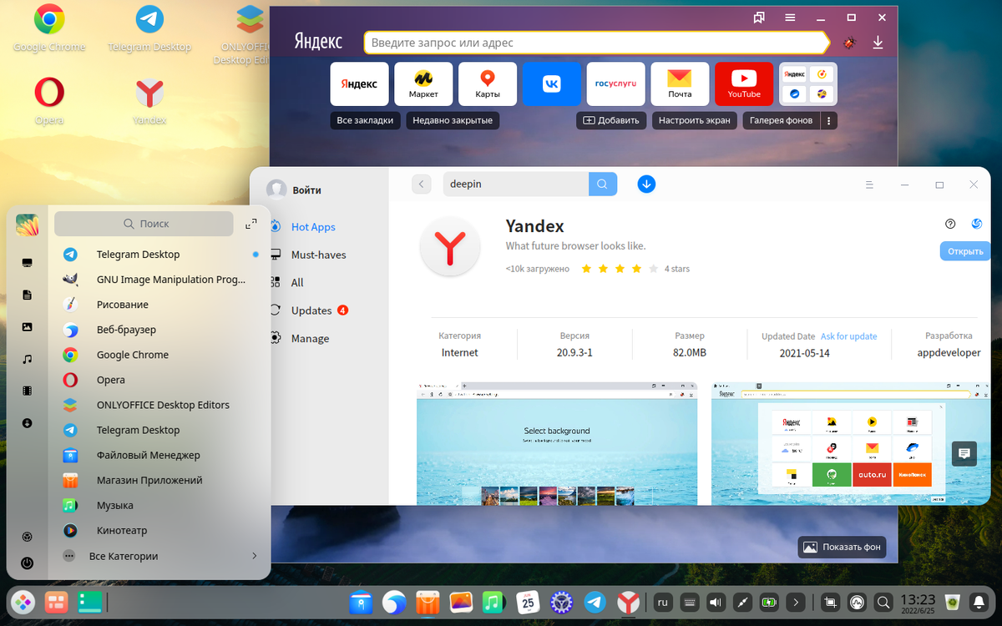1002x626 pixels.
Task: Expand All Categories (Все Категории) in launcher
Action: point(159,556)
